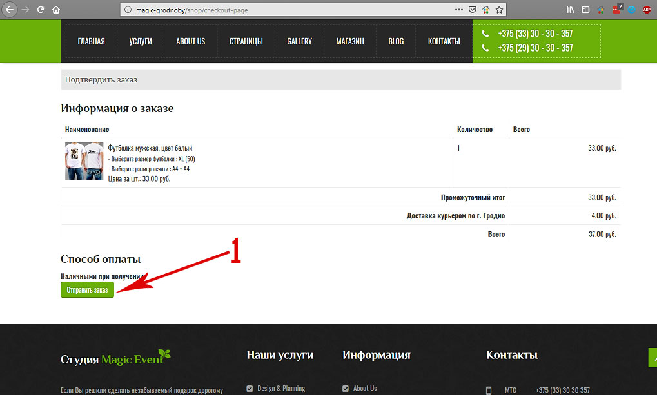Open the Adblock Plus extension icon

pyautogui.click(x=647, y=10)
